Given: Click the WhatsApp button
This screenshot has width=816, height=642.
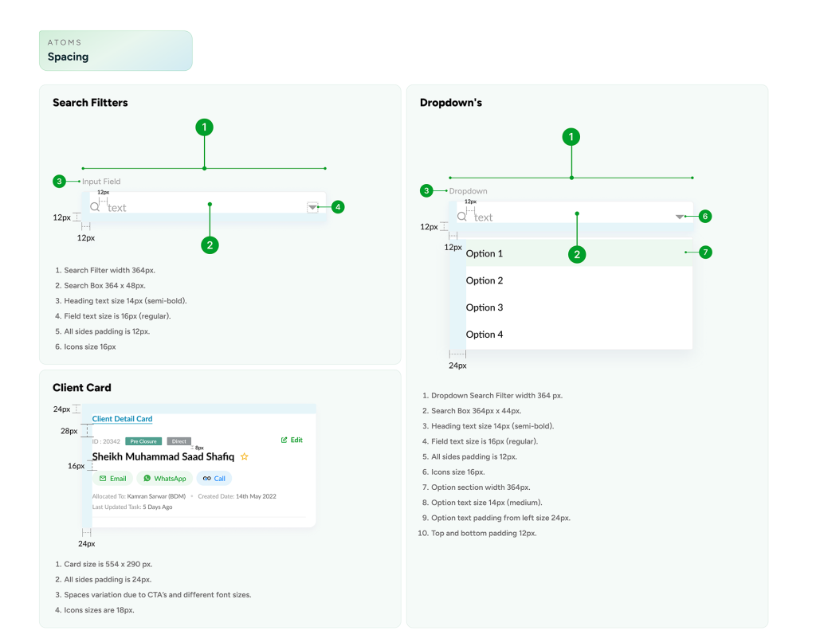Looking at the screenshot, I should click(164, 479).
